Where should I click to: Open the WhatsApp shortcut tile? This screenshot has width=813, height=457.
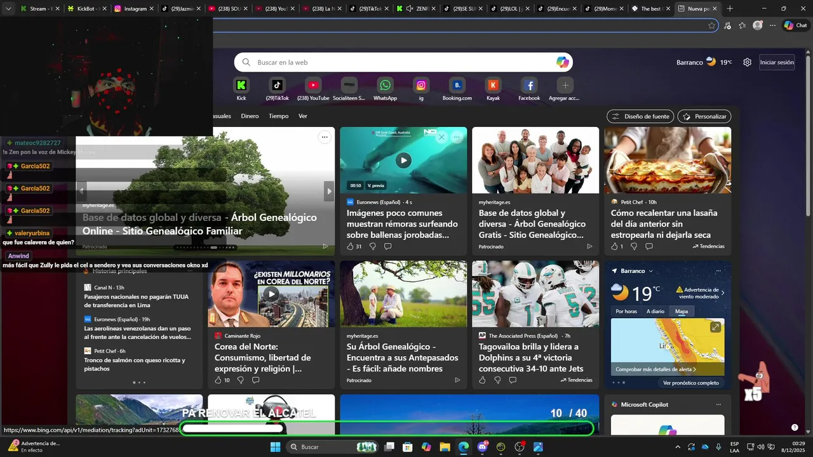385,85
